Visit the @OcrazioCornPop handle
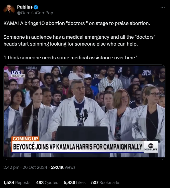The height and width of the screenshot is (188, 170). (x=35, y=13)
